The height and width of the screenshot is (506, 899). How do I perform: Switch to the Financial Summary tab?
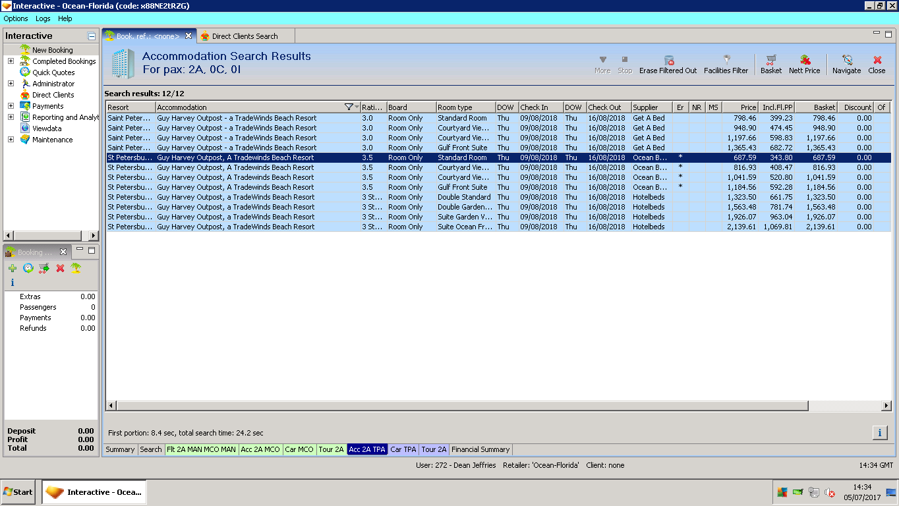coord(480,449)
